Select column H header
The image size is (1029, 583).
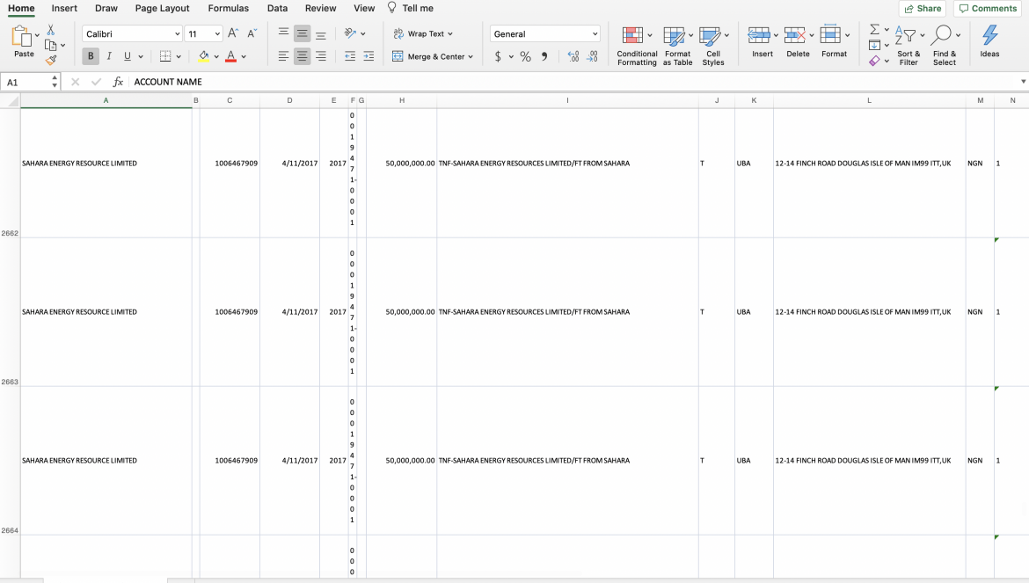click(402, 100)
